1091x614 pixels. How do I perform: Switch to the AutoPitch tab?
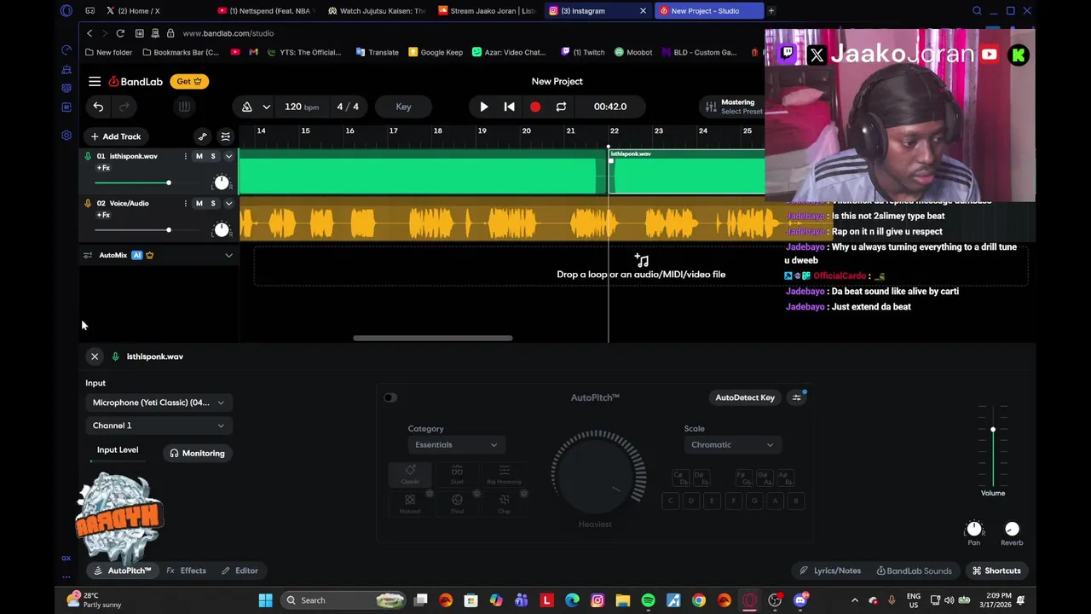click(x=122, y=571)
